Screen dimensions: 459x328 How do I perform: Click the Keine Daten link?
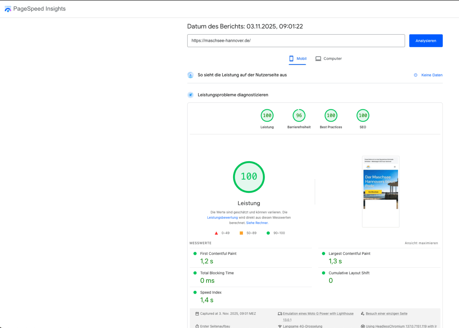[x=431, y=75]
